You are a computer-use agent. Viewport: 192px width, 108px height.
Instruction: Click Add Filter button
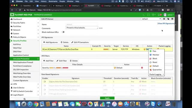tap(48, 61)
